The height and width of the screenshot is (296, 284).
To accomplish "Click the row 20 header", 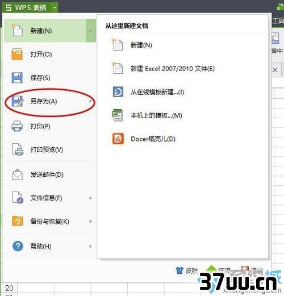I will (9, 288).
